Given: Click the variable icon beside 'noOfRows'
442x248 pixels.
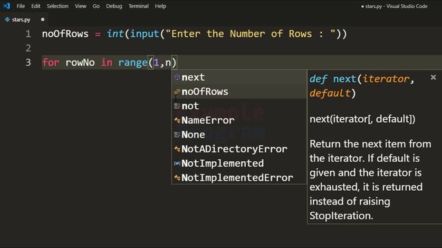Looking at the screenshot, I should (177, 92).
